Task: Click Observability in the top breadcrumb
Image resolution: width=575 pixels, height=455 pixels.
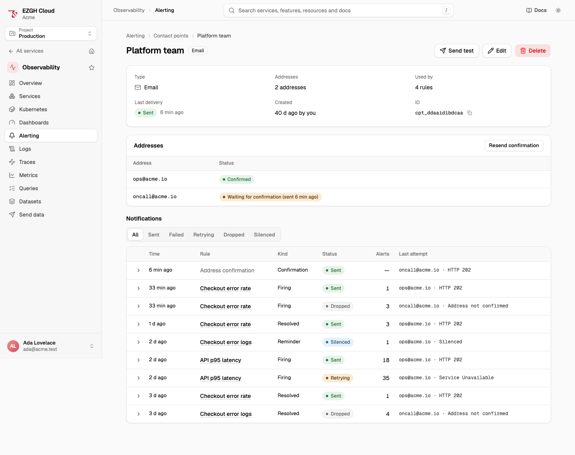Action: point(129,10)
